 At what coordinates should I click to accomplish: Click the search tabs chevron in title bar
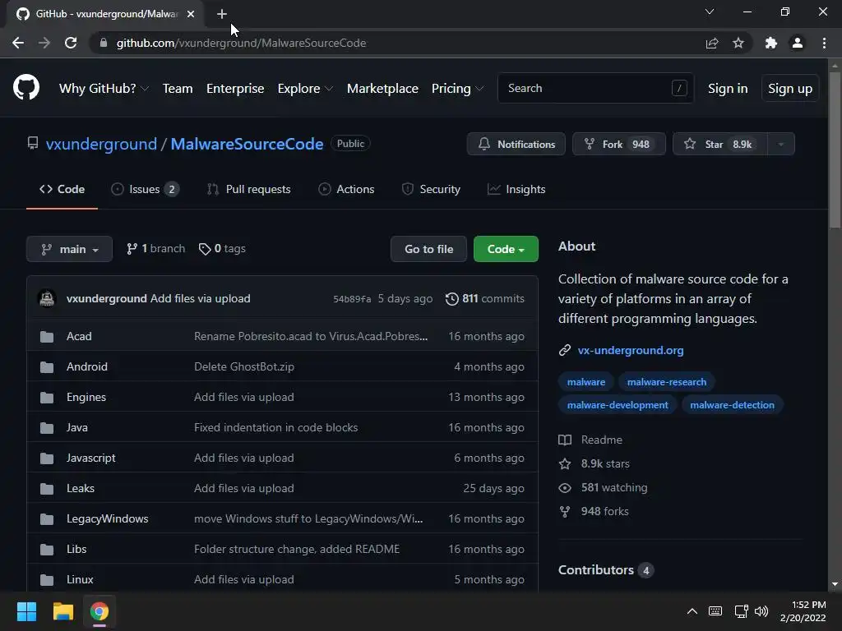tap(710, 12)
